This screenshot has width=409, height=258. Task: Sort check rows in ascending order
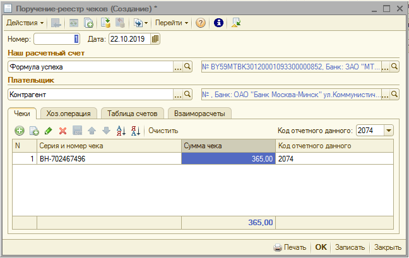[x=122, y=131]
